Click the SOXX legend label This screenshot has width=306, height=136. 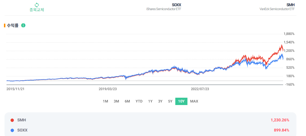coord(22,130)
